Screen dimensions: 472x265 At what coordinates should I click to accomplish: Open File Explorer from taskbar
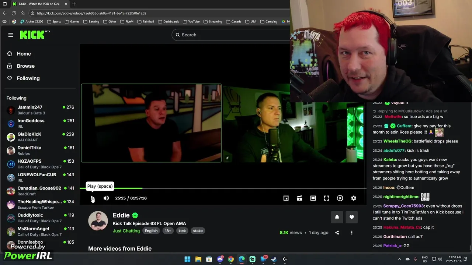[198, 259]
